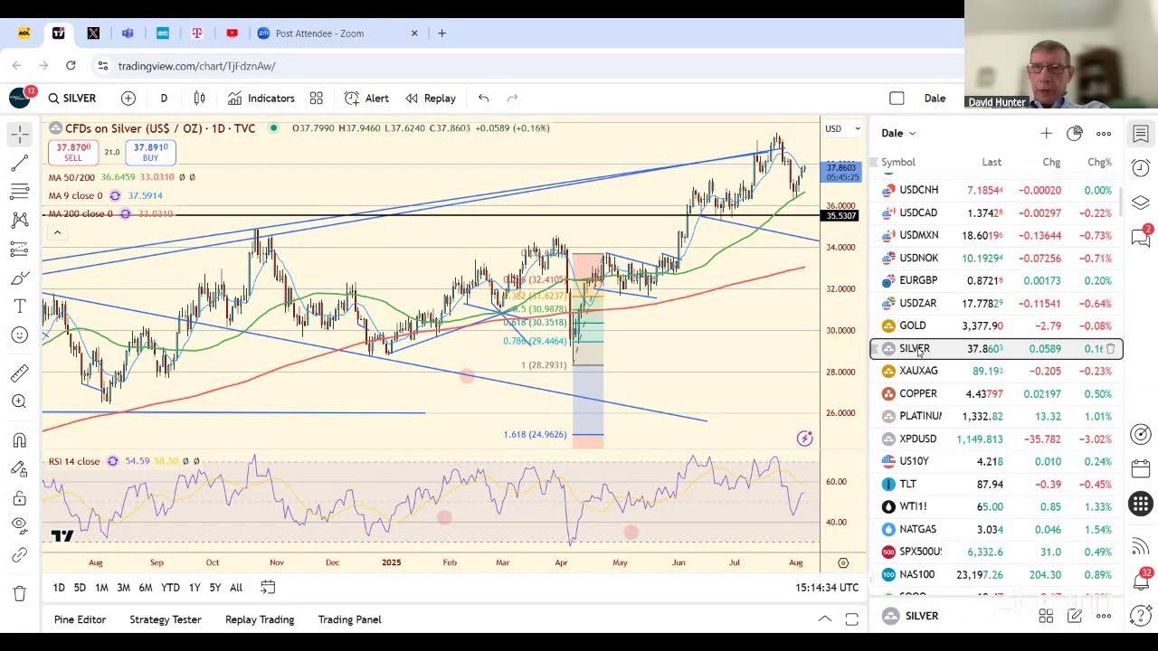Open the USD currency dropdown on price axis
This screenshot has width=1158, height=651.
click(x=842, y=128)
